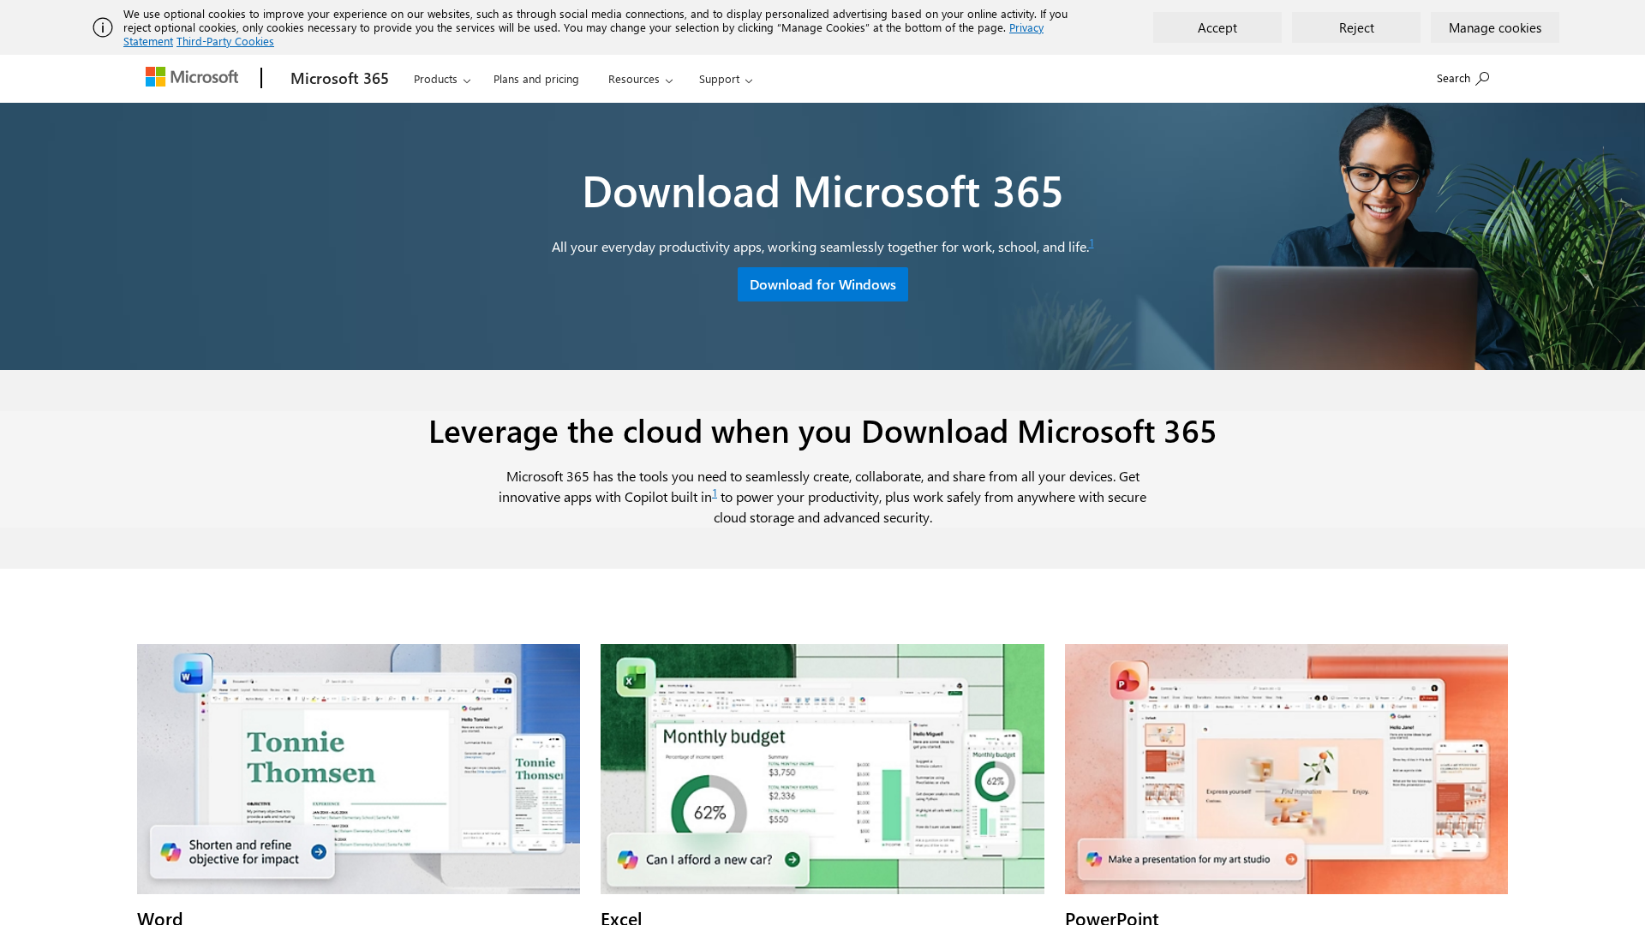Screen dimensions: 1645x925
Task: Expand the Resources dropdown menu
Action: pyautogui.click(x=640, y=79)
